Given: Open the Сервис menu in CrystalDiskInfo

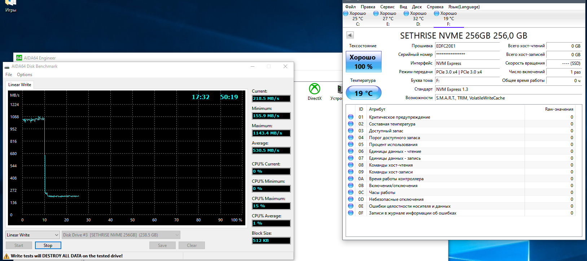Looking at the screenshot, I should [x=387, y=7].
